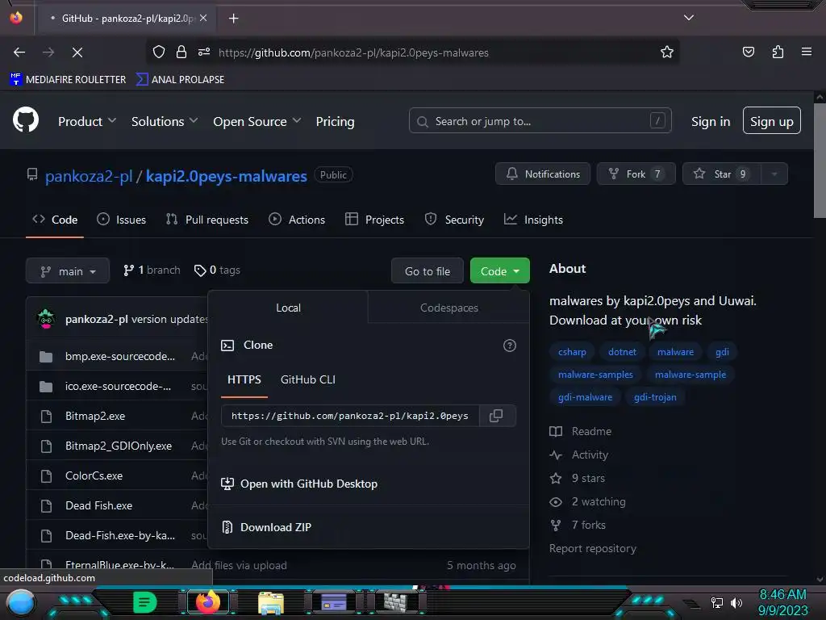Open the window-styled app icon in taskbar
This screenshot has width=826, height=620.
[334, 602]
